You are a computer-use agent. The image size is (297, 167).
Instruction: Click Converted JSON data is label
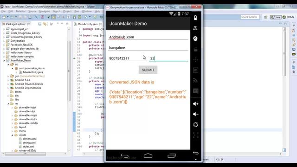[132, 82]
